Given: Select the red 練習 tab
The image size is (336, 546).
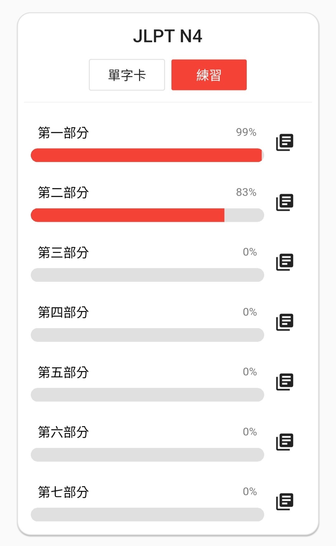Looking at the screenshot, I should pos(209,75).
